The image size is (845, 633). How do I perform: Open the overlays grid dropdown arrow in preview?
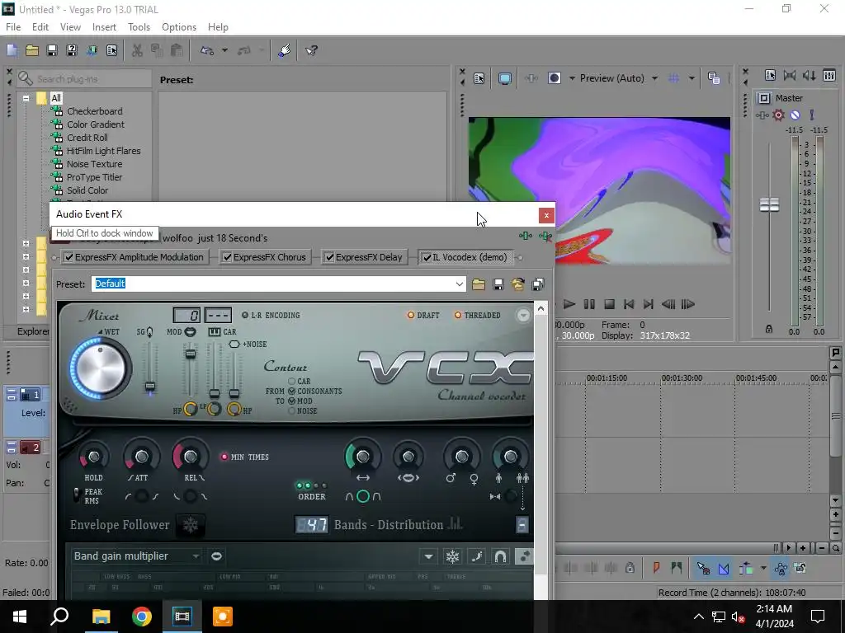click(692, 78)
